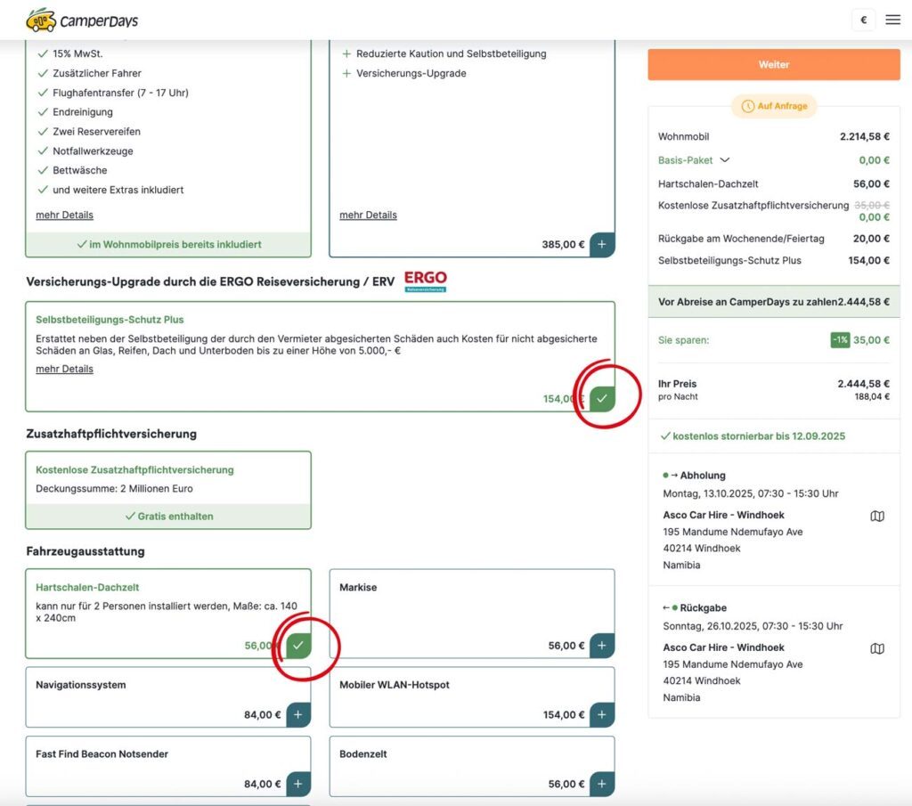Screen dimensions: 912x806
Task: Open mehr Details of 385 € package
Action: click(x=368, y=215)
